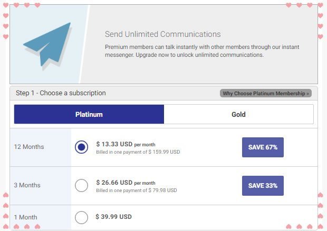Click the $ 26.66 USD per month price
Screen dimensions: 327x231
coord(126,183)
